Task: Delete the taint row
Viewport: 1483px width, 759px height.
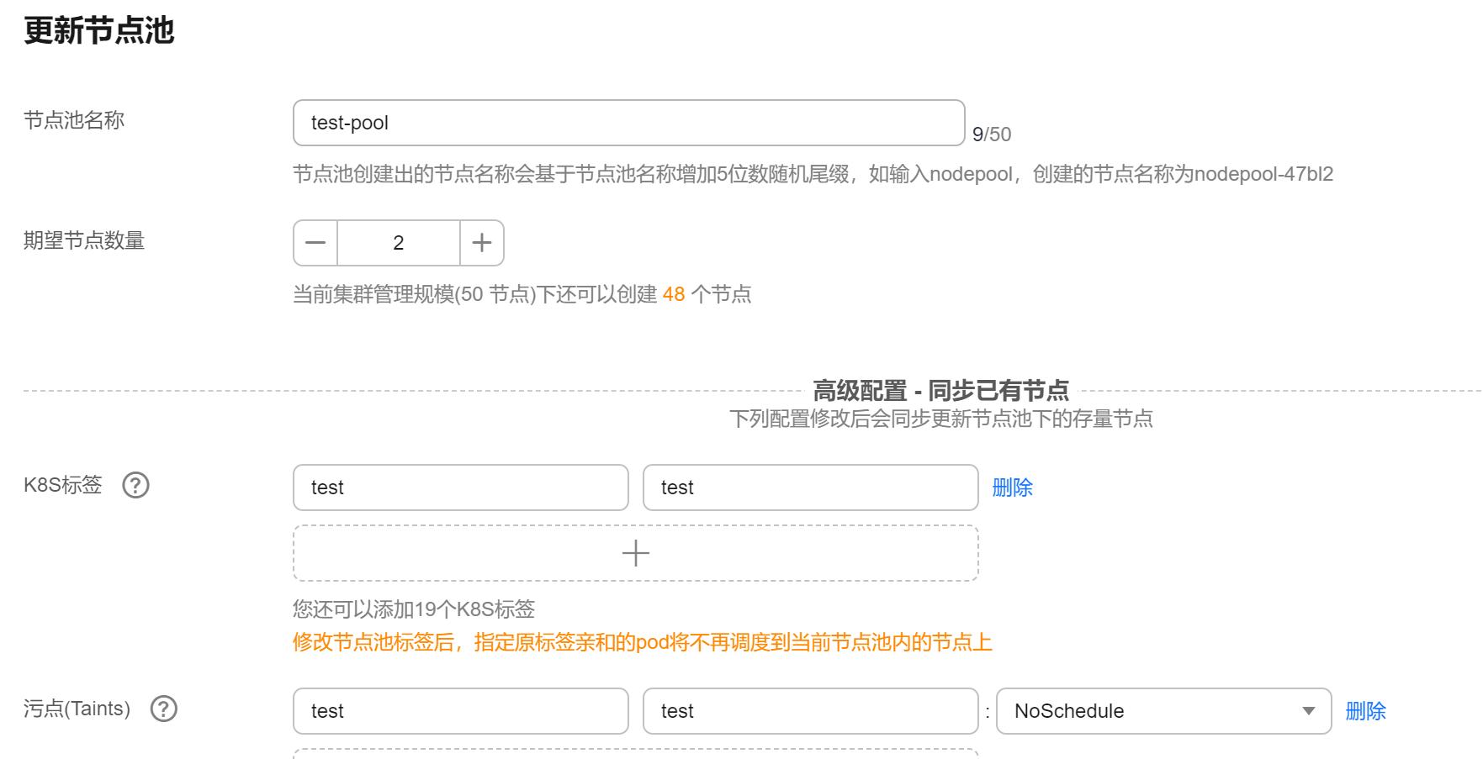Action: [x=1365, y=711]
